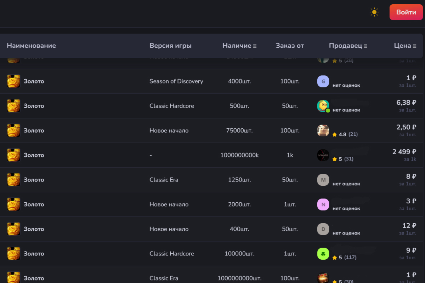Toggle light theme with sun icon
This screenshot has height=283, width=425.
(x=374, y=12)
